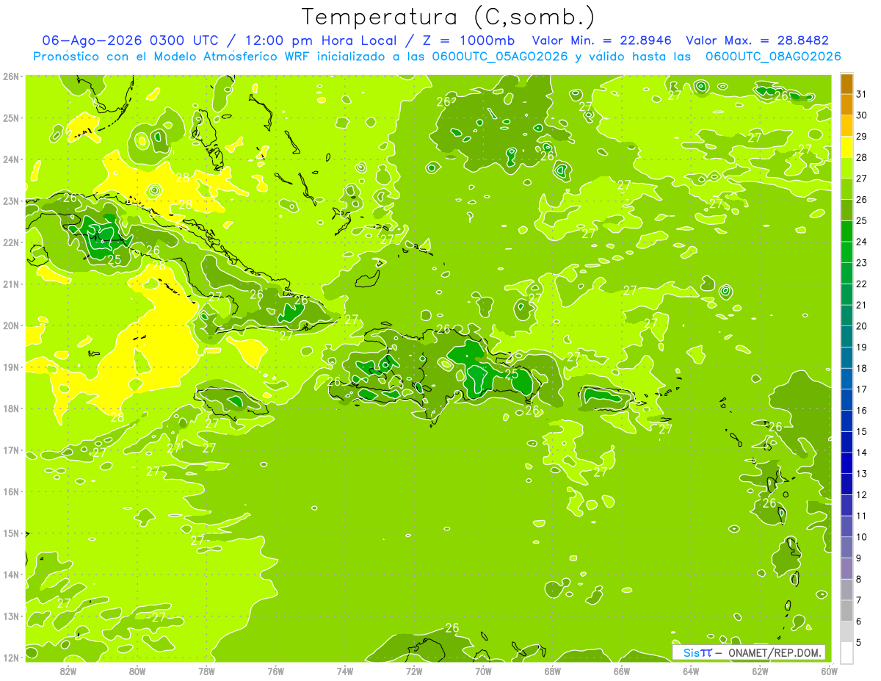This screenshot has width=881, height=681.
Task: Click the '15' label on the color scale
Action: (x=862, y=432)
